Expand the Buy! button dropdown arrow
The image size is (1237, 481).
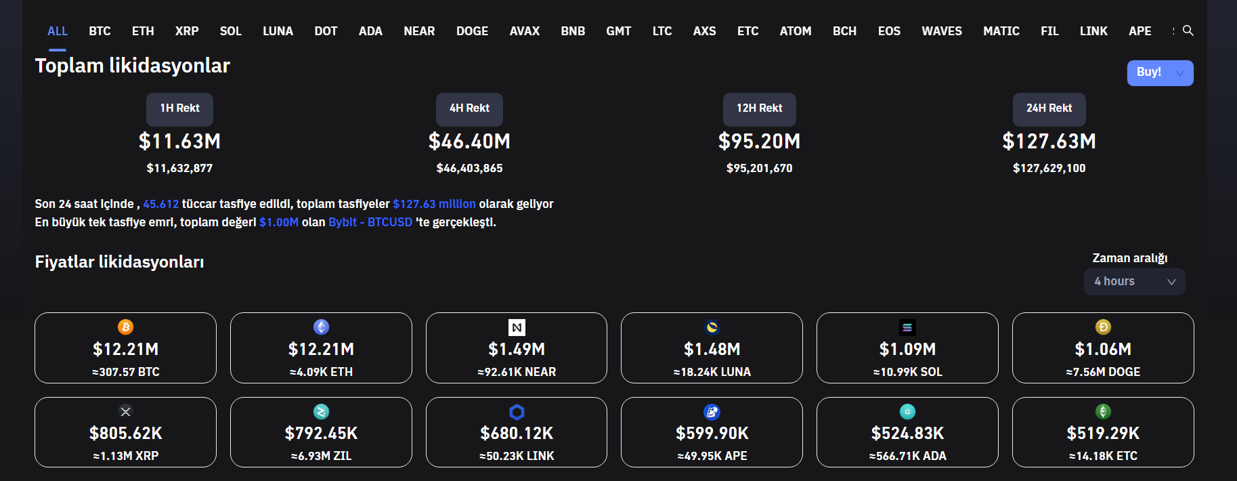(x=1180, y=73)
